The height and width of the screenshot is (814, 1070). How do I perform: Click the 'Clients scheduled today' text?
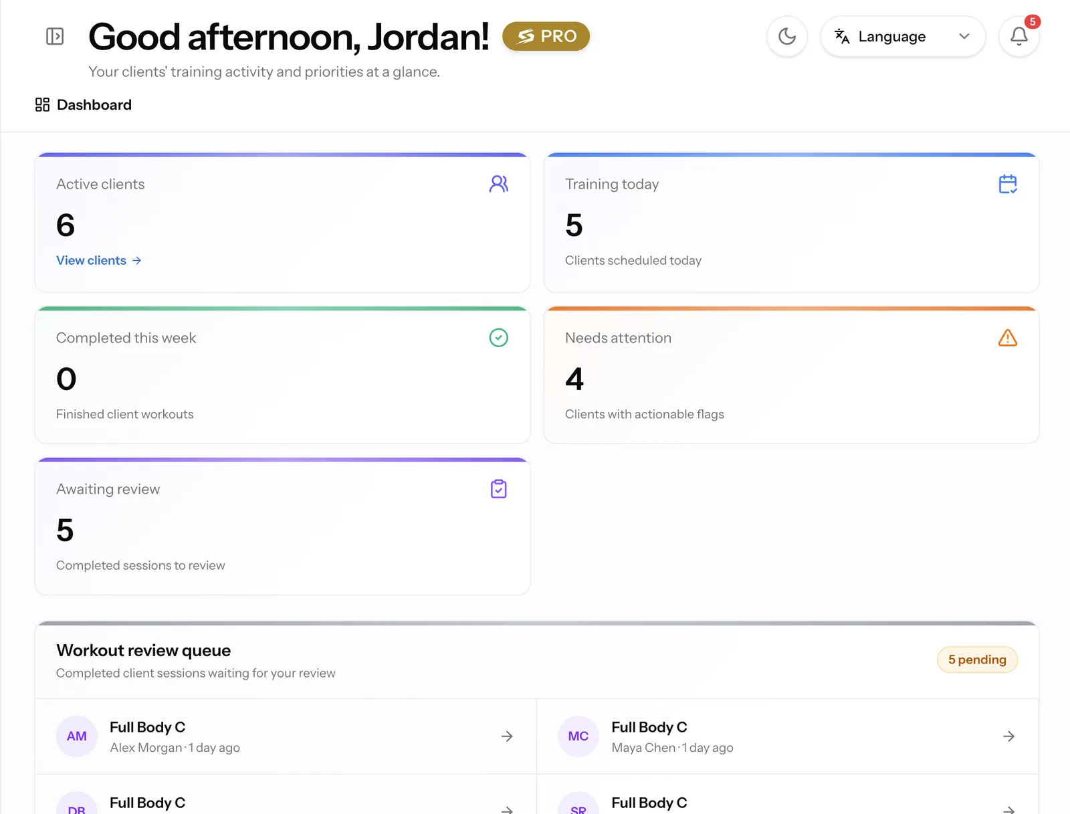coord(633,260)
